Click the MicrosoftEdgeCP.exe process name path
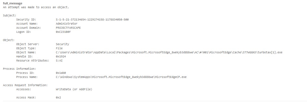307x102 pixels. (121, 77)
